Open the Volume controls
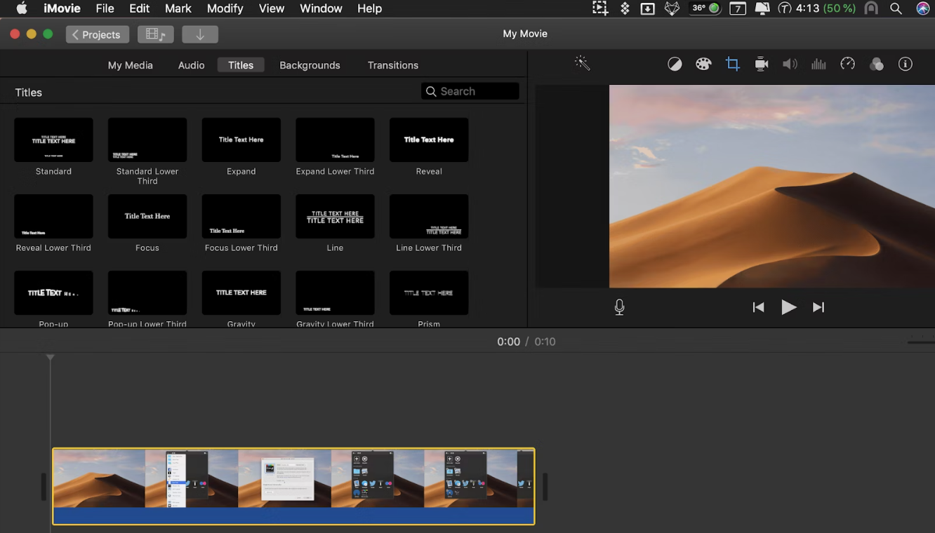This screenshot has height=533, width=935. (x=790, y=64)
